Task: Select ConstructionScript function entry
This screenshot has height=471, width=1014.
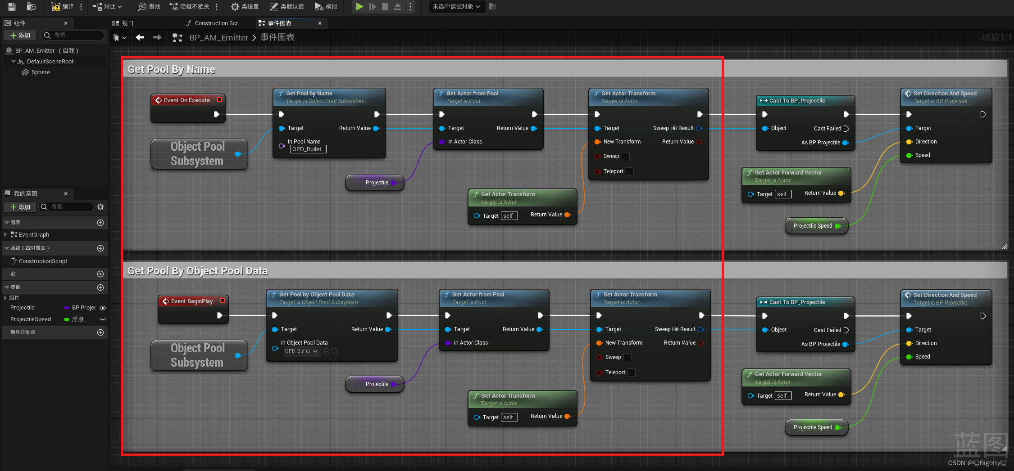Action: [43, 261]
